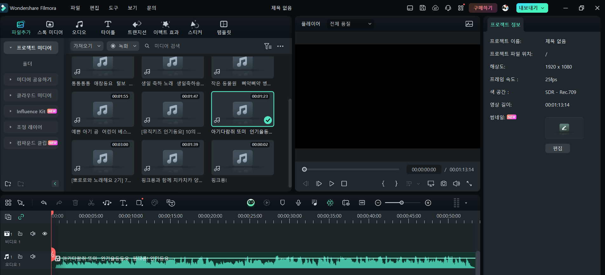
Task: Click the player volume speaker icon
Action: click(456, 184)
